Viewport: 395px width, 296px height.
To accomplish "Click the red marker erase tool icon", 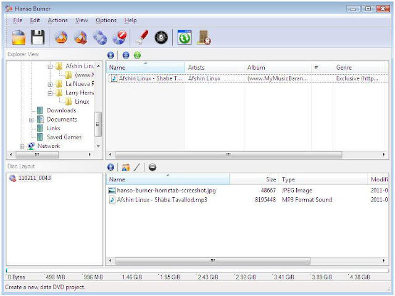I will [x=141, y=38].
